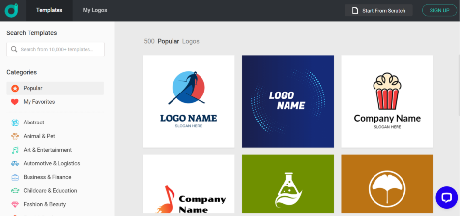Image resolution: width=460 pixels, height=216 pixels.
Task: Click the diamond icon beside Fashion & Beauty
Action: point(15,204)
